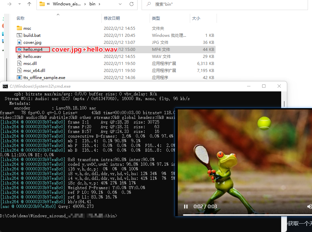Seek on the video progress bar
The width and height of the screenshot is (312, 232).
247,215
